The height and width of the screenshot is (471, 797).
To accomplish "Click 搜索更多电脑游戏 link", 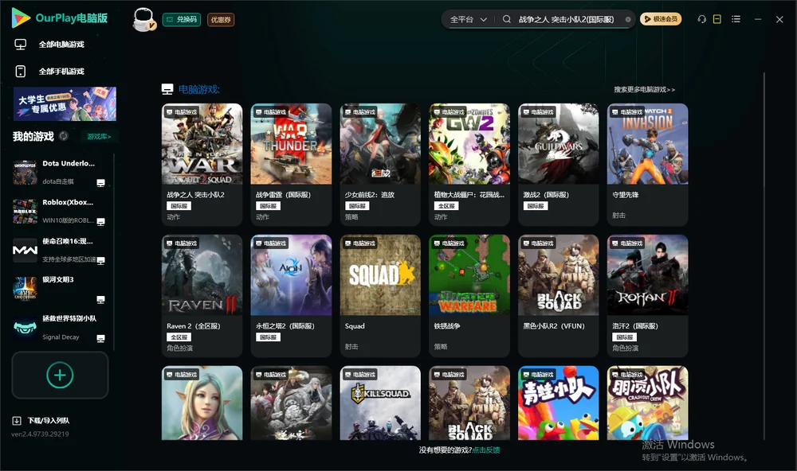I will click(645, 90).
